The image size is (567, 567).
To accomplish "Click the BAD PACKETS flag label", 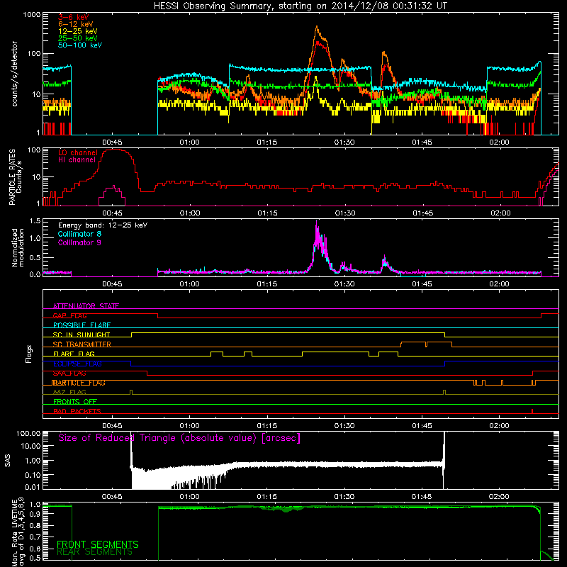I will coord(77,411).
